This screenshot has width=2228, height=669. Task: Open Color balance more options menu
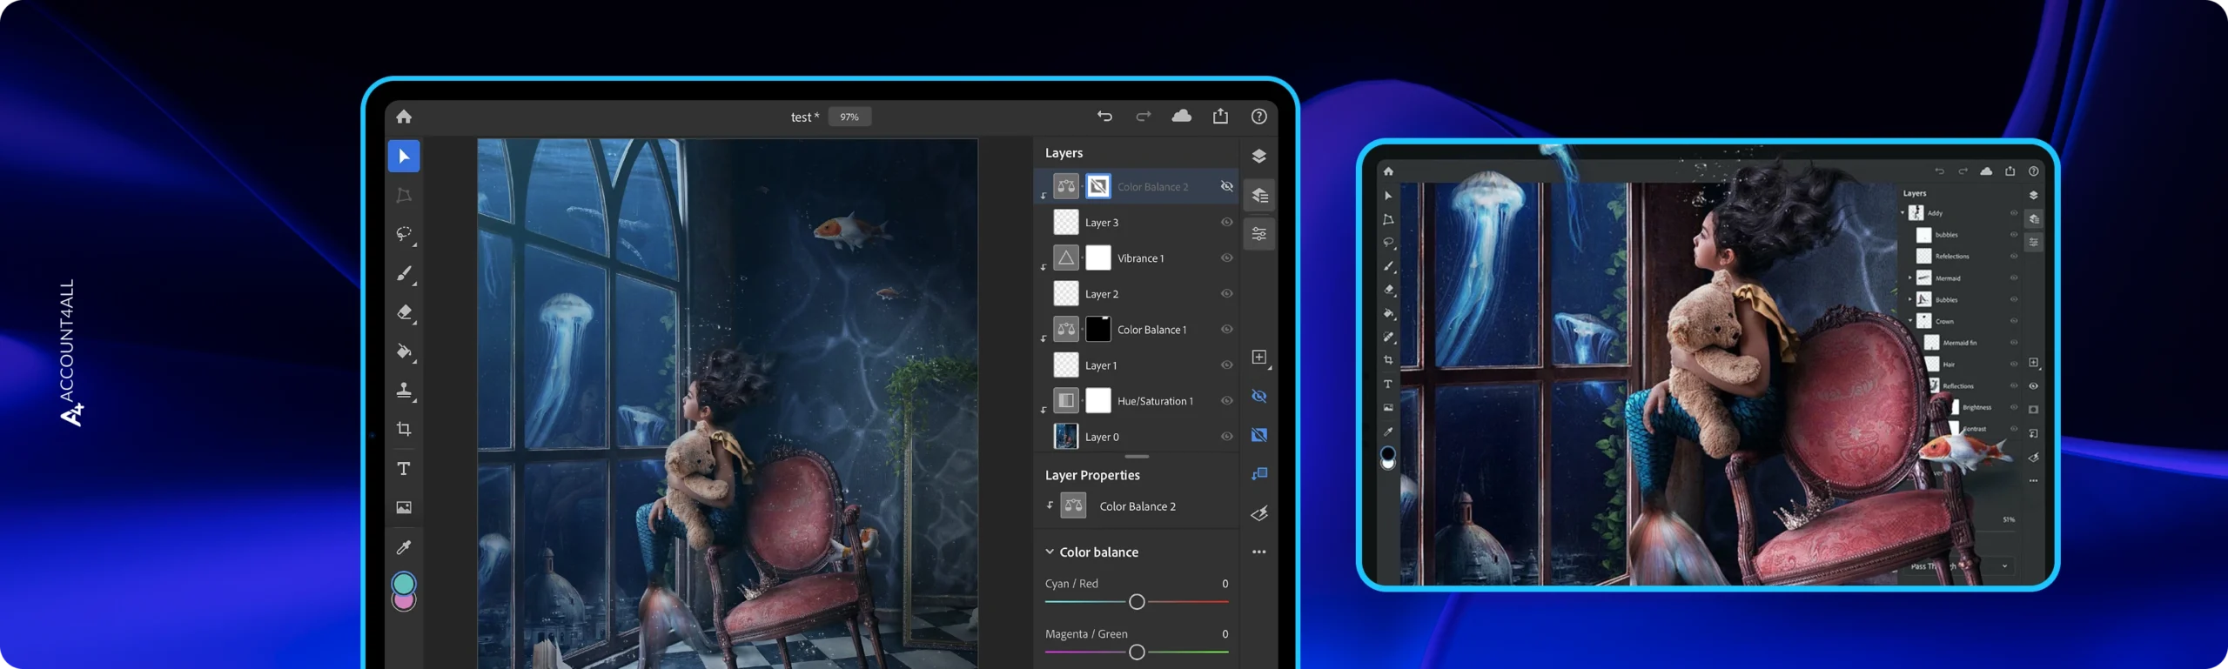pos(1258,552)
